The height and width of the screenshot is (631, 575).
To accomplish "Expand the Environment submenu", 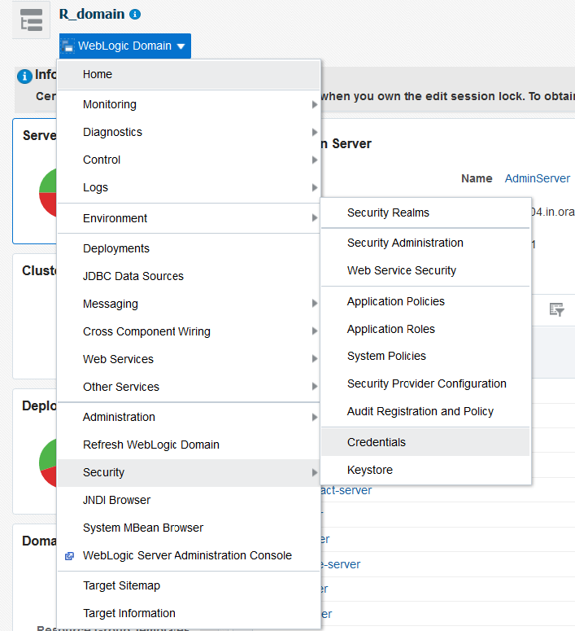I will tap(314, 218).
